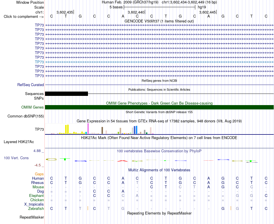Click the "-4.5" lower conservation scale value
Image resolution: width=274 pixels, height=224 pixels.
[37, 165]
